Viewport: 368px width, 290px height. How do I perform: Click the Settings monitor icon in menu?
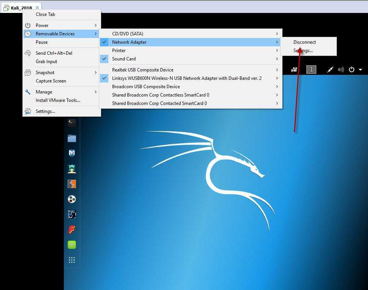[x=28, y=111]
